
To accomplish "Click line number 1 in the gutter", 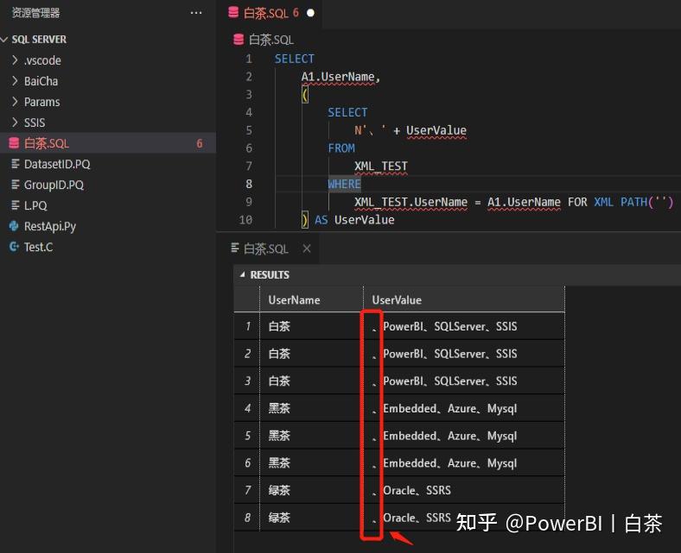I will pos(248,59).
